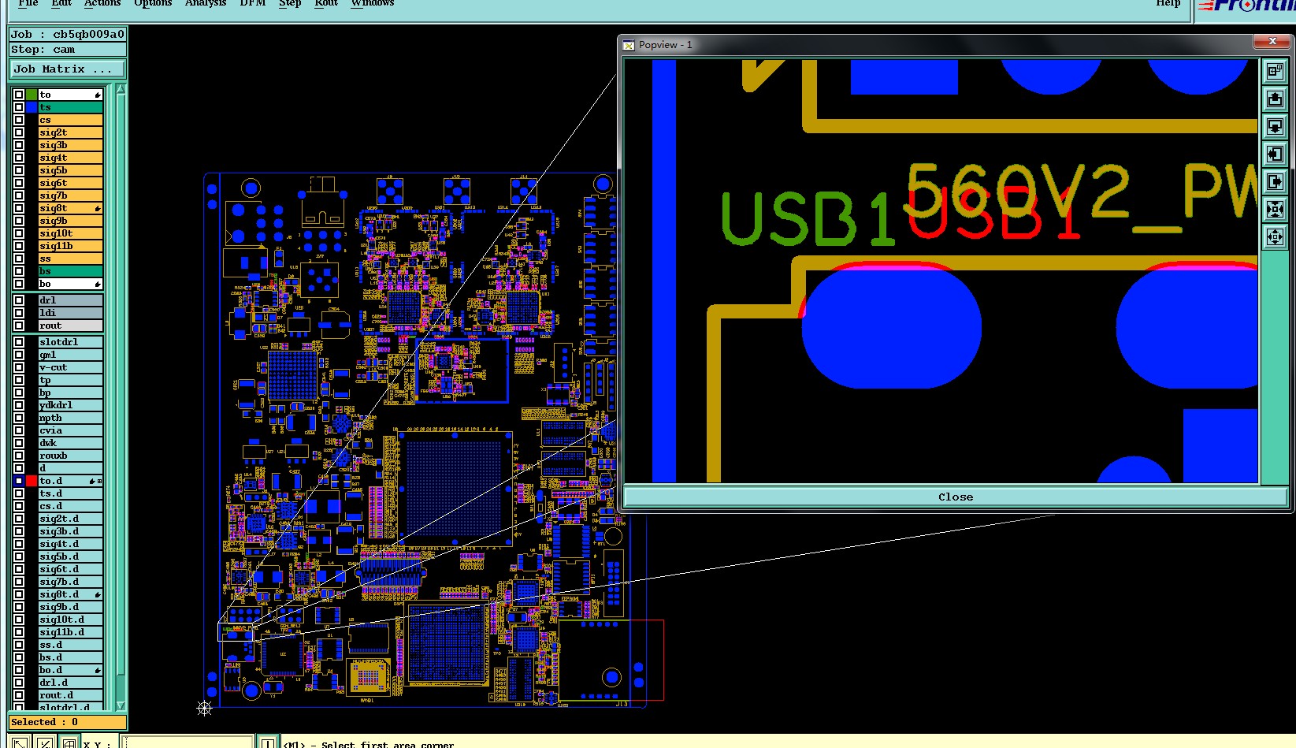Click the inward-arrows zoom icon in Popview
The height and width of the screenshot is (748, 1296).
(1275, 210)
